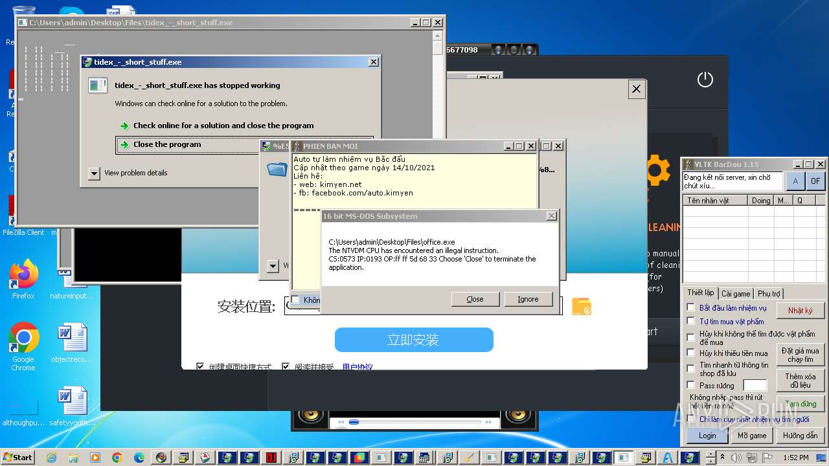
Task: Click the 'Hướng dẫn' button
Action: tap(800, 436)
